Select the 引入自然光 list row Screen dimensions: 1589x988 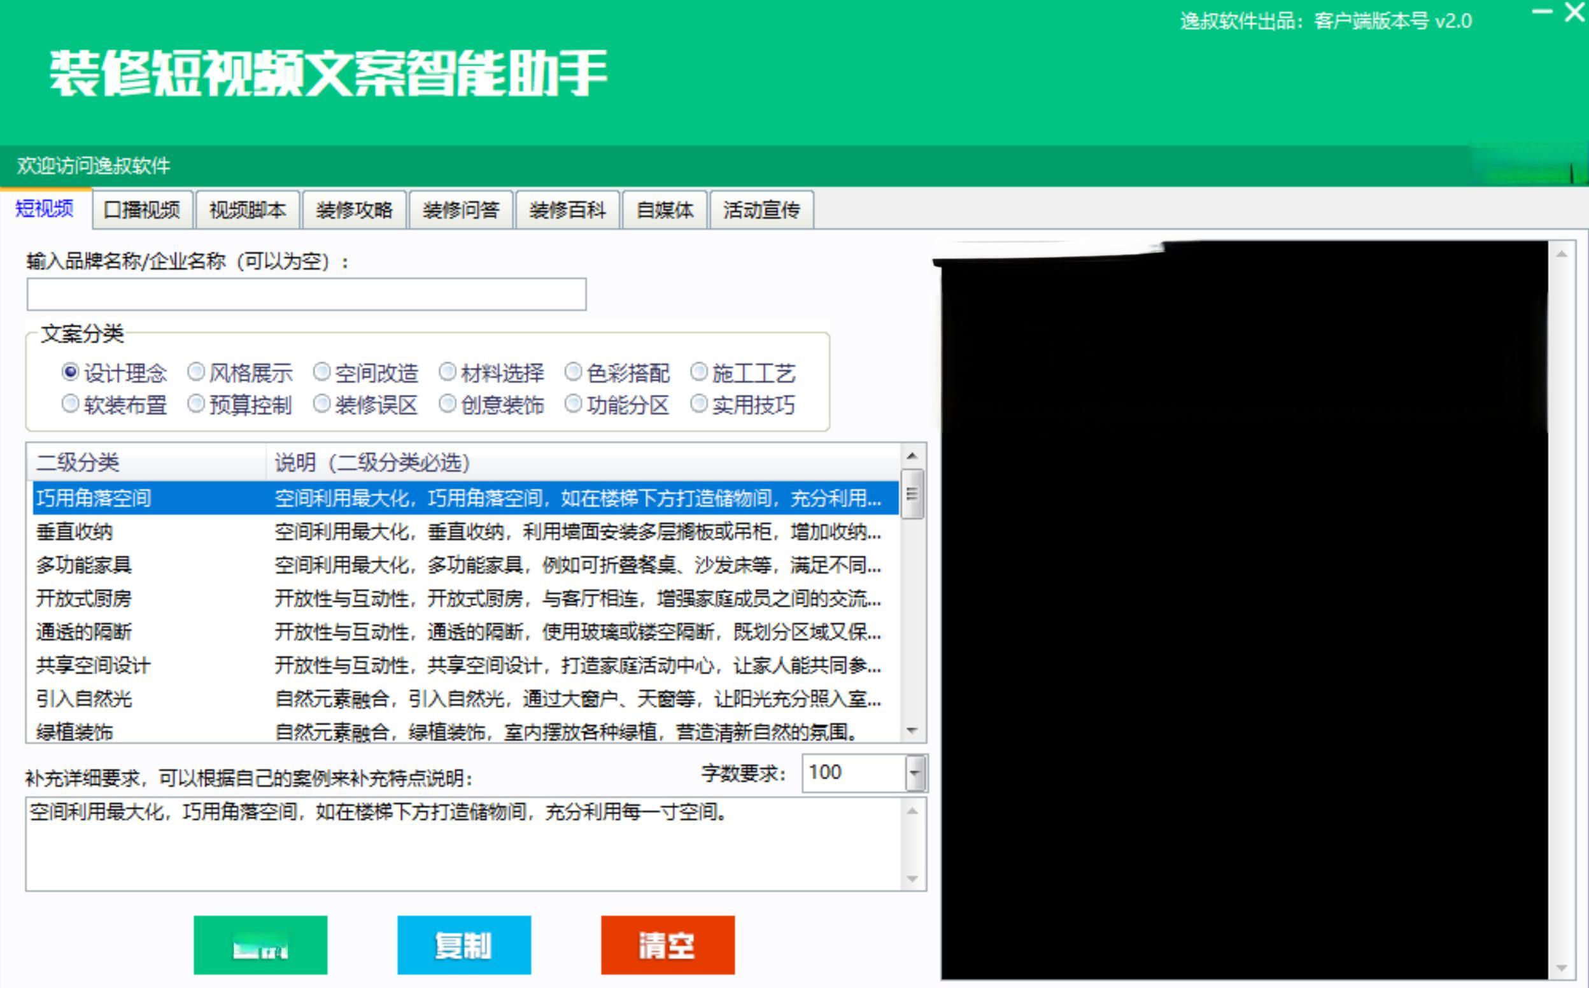[x=83, y=698]
